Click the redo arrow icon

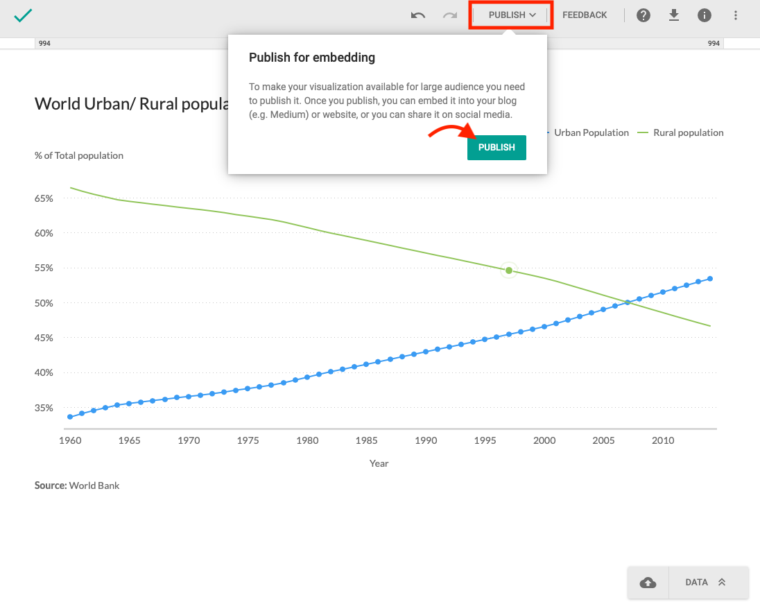coord(450,15)
